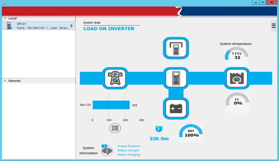Click the bypass UPS icon at top
Screen dimensions: 279x161
coord(176,48)
